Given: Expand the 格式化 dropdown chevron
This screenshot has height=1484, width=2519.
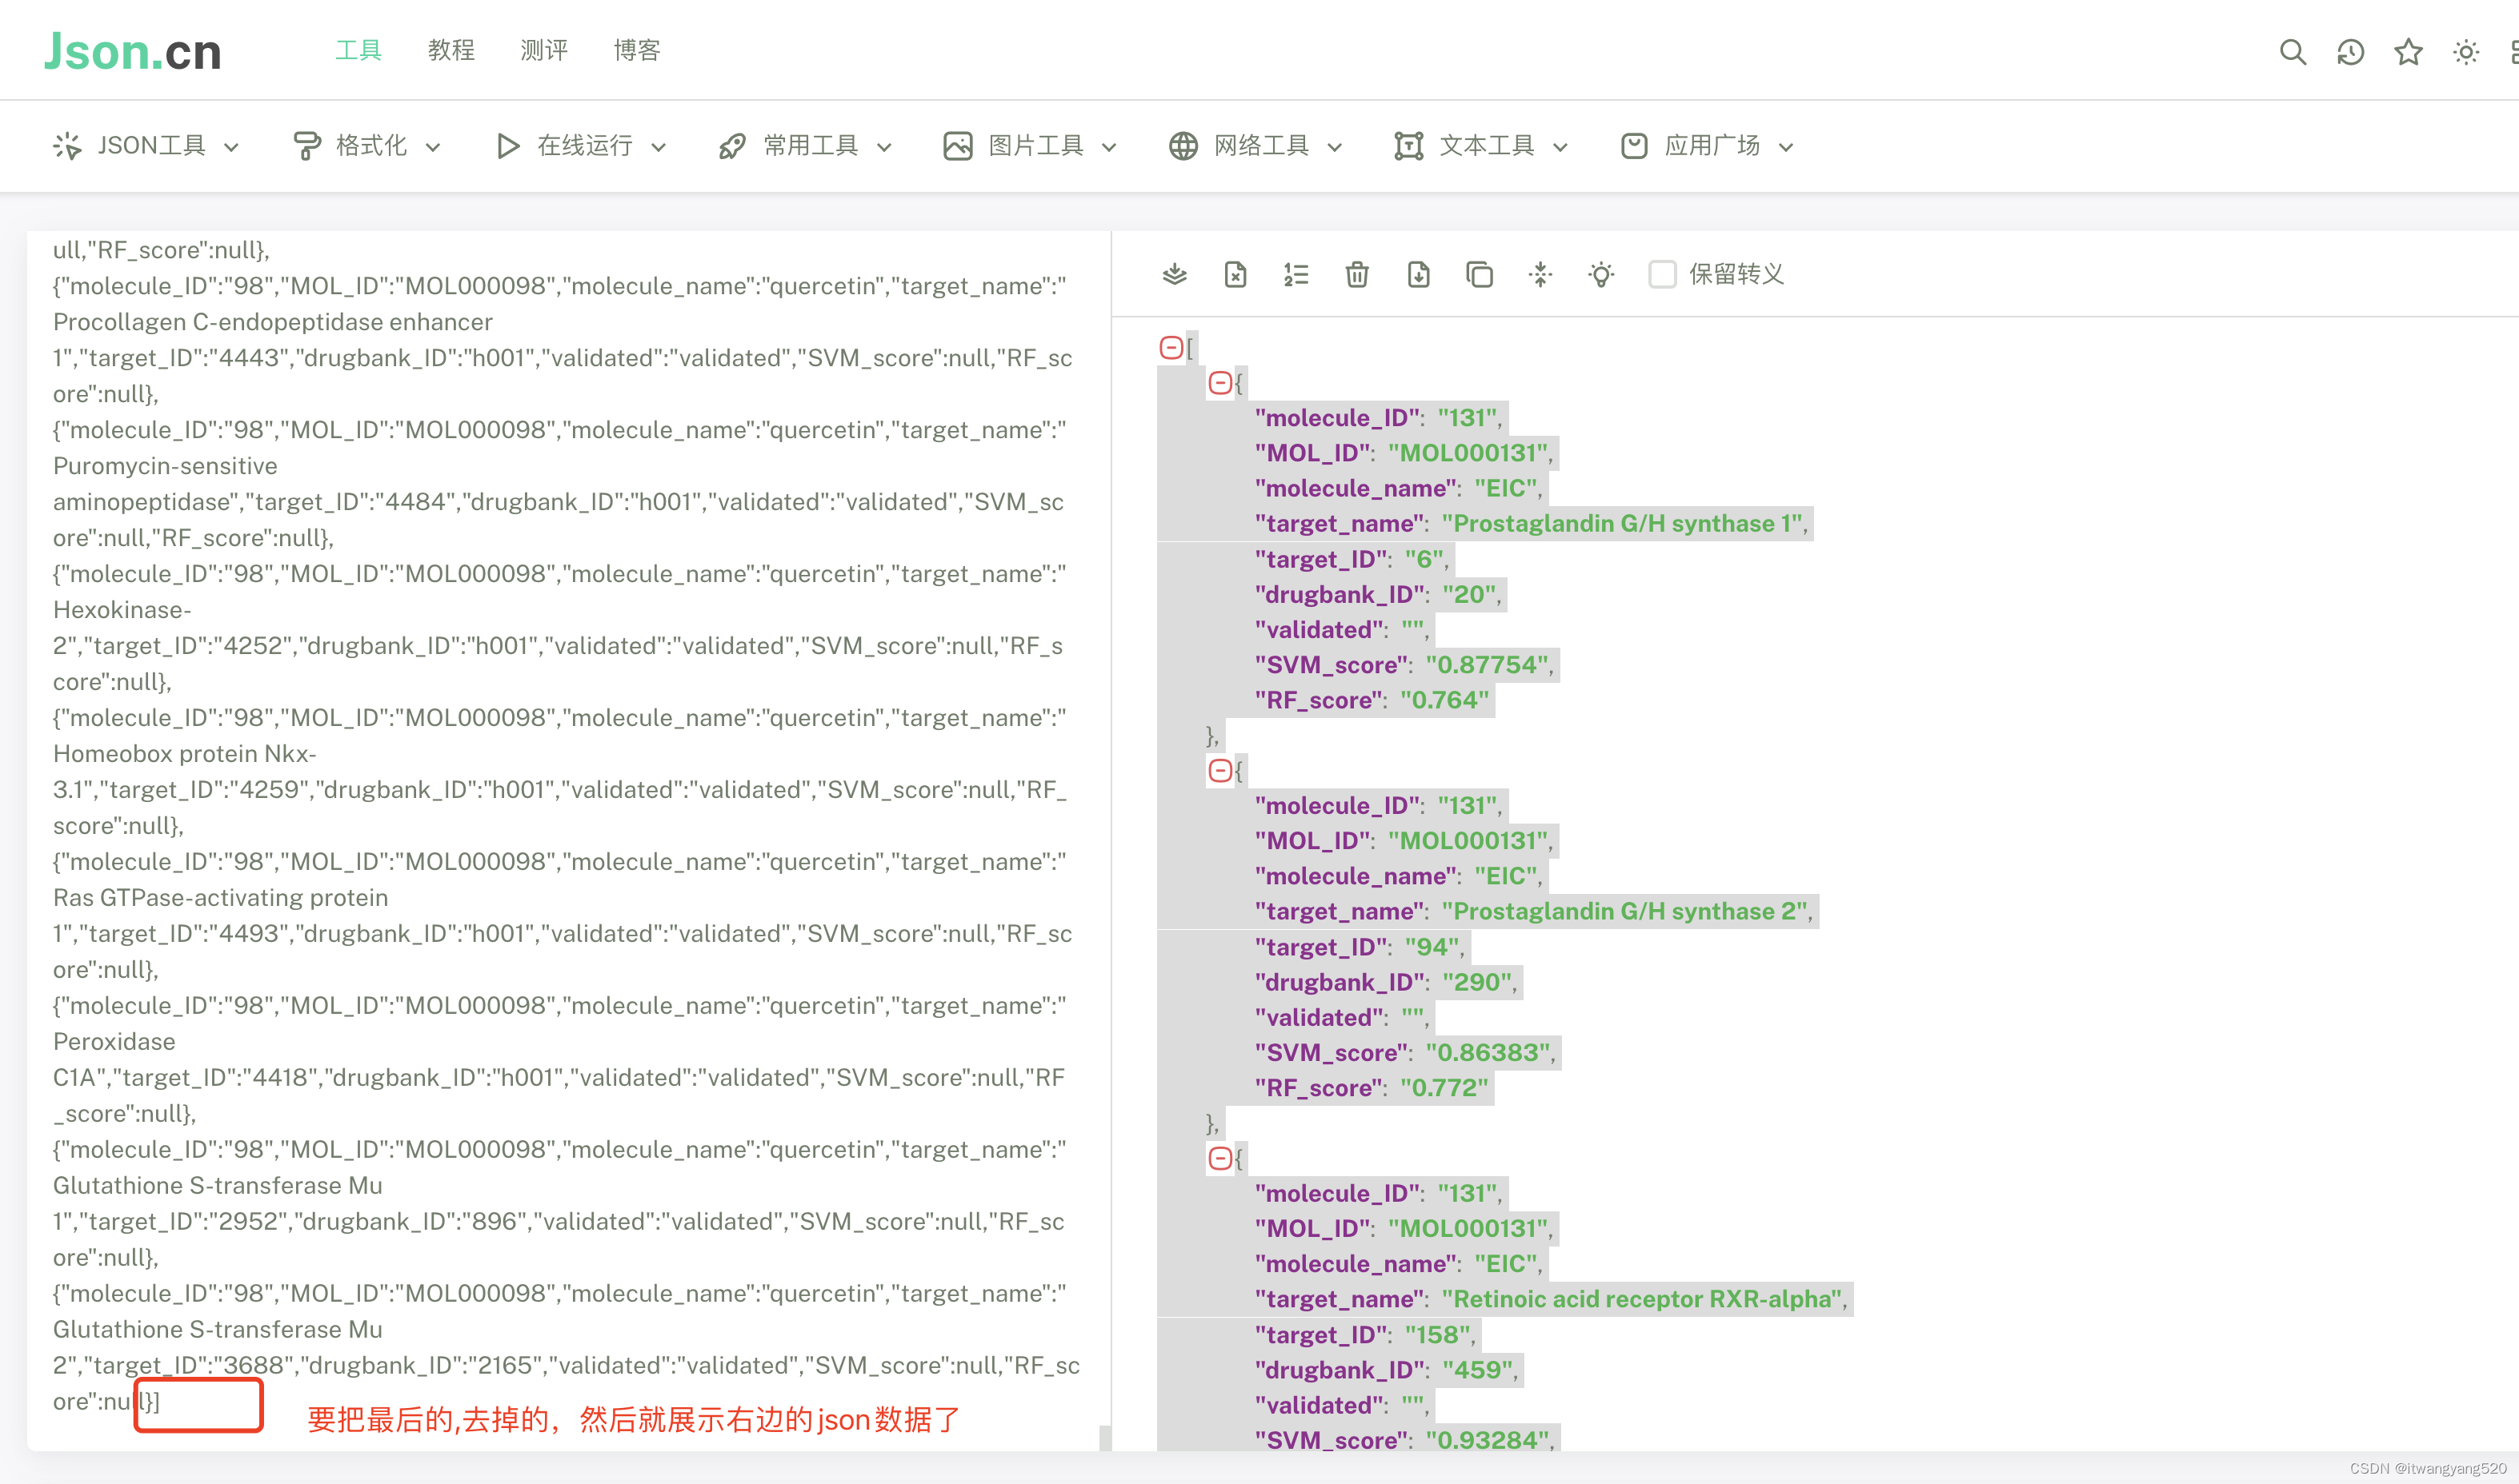Looking at the screenshot, I should tap(432, 147).
